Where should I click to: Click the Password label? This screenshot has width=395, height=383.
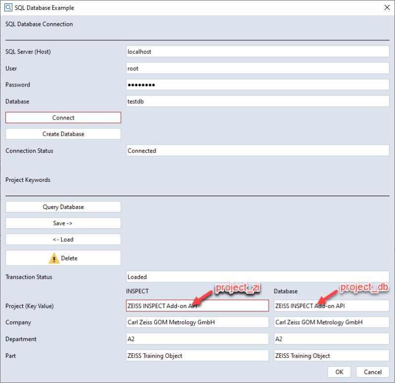click(x=18, y=85)
